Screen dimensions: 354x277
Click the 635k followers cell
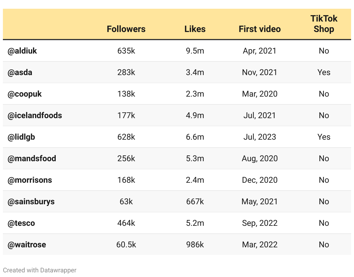tap(126, 51)
